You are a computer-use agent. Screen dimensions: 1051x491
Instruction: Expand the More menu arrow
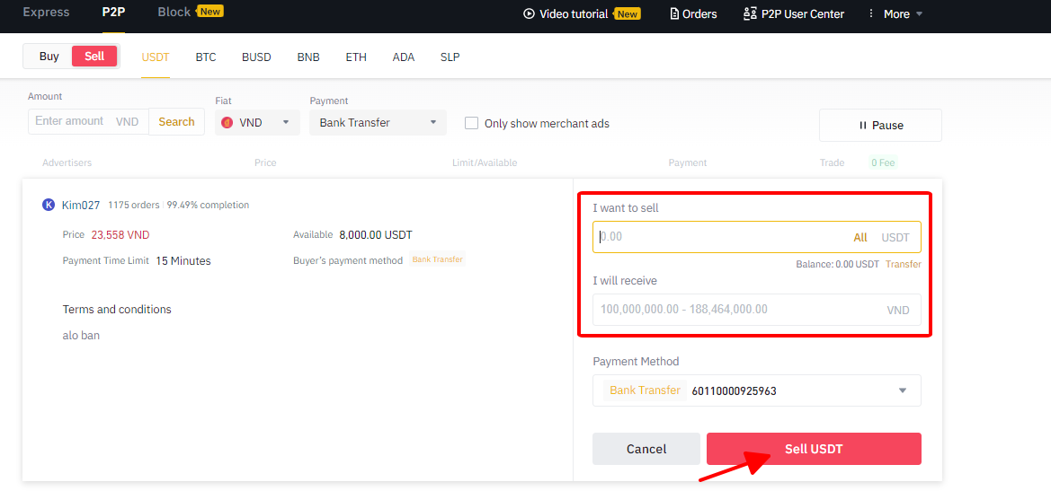click(919, 14)
